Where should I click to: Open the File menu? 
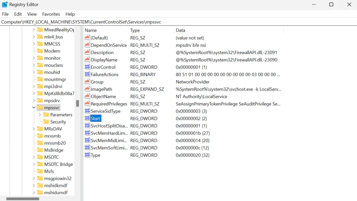[x=5, y=14]
